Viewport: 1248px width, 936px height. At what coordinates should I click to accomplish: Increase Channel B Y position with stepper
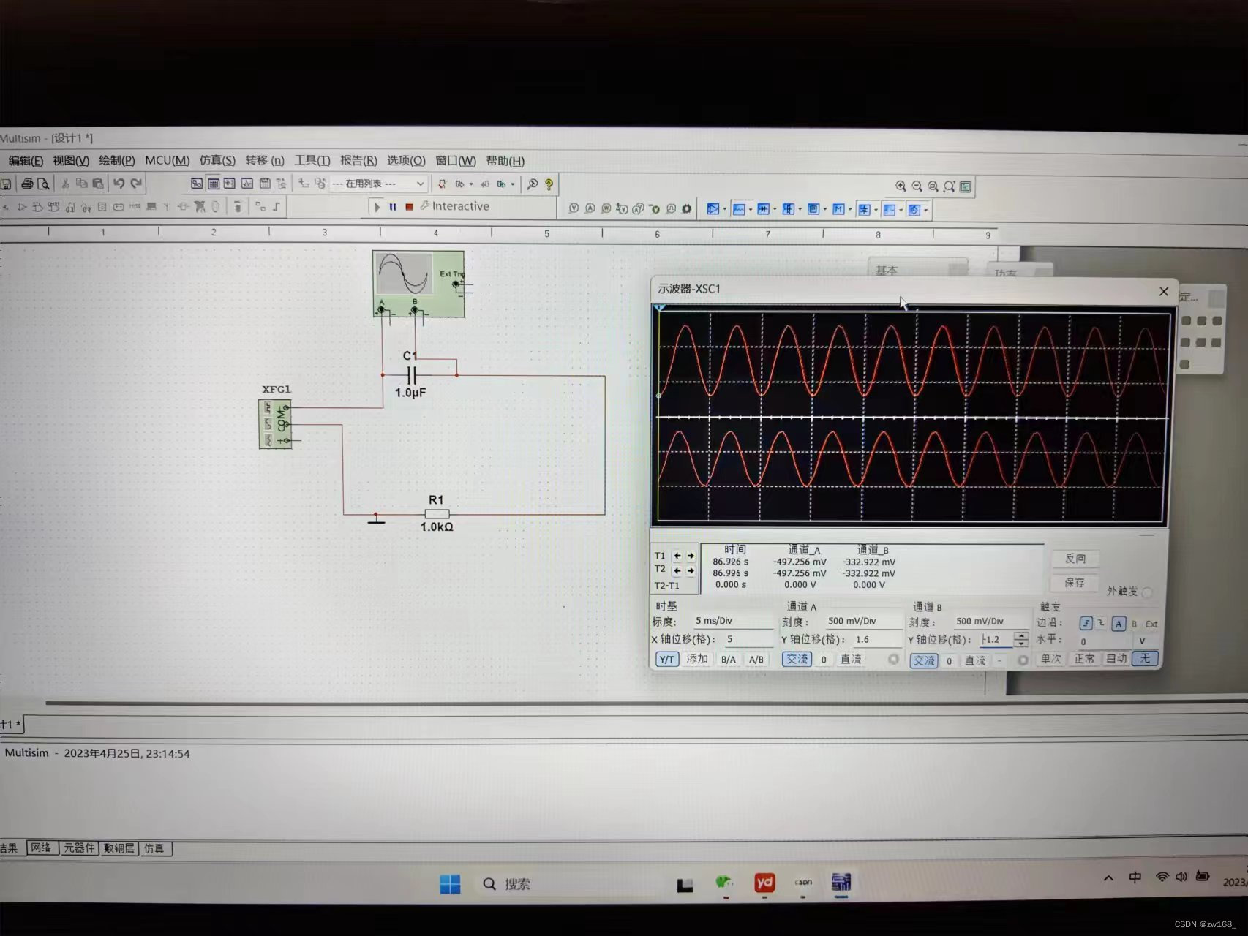point(1021,635)
